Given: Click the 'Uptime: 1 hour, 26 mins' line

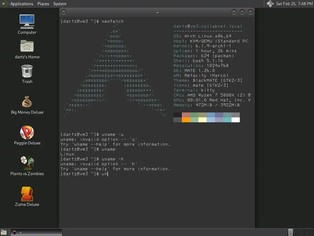Looking at the screenshot, I should tap(205, 51).
